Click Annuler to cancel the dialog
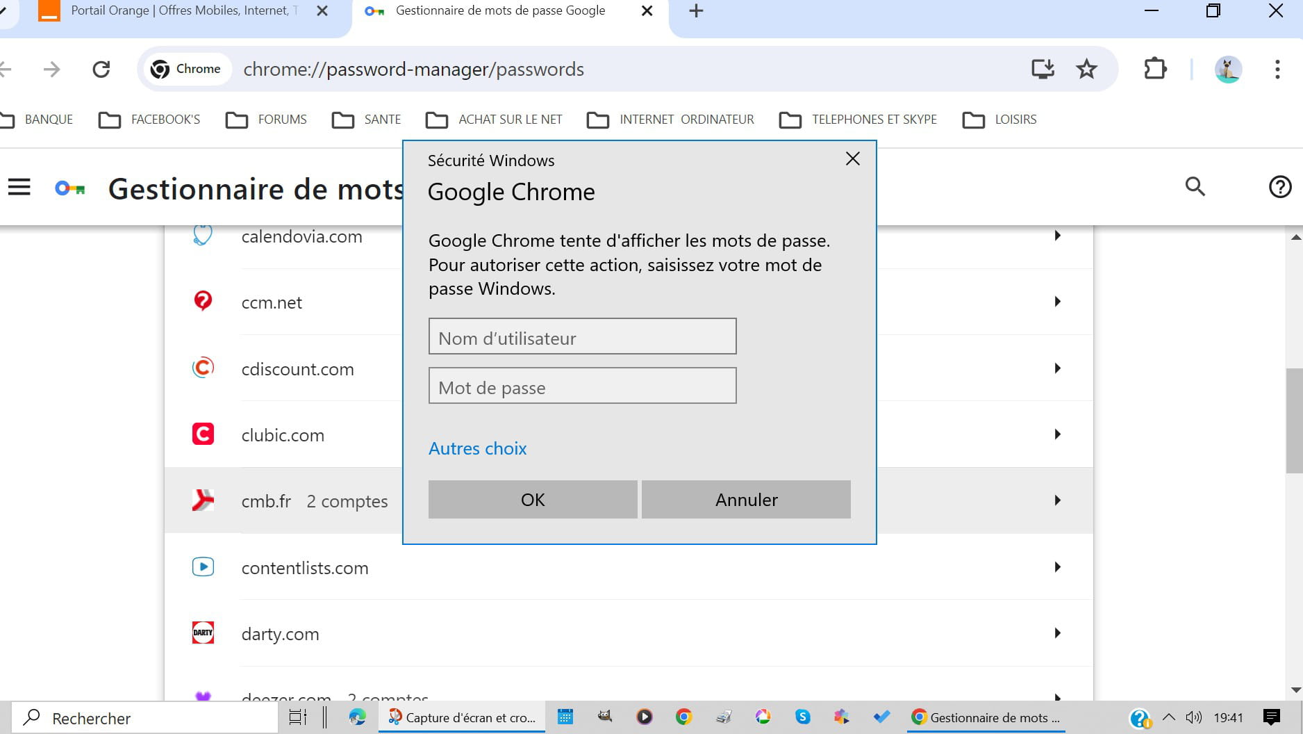Screen dimensions: 1303x734 (746, 499)
